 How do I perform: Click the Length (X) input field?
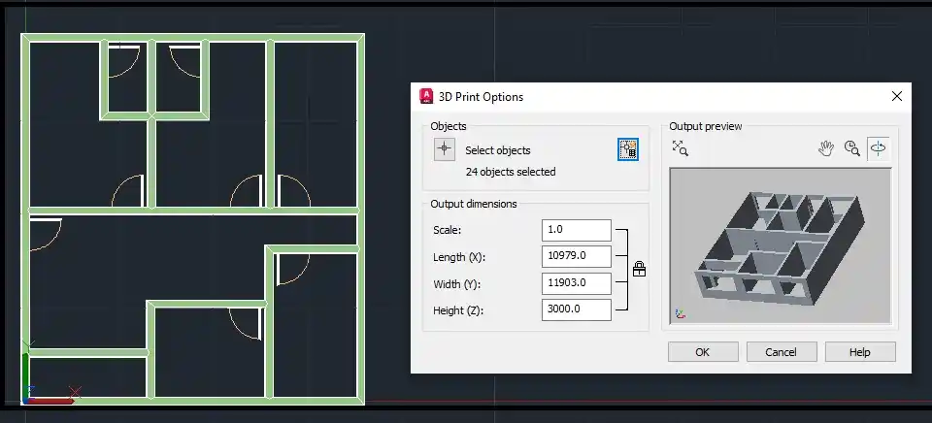tap(576, 256)
